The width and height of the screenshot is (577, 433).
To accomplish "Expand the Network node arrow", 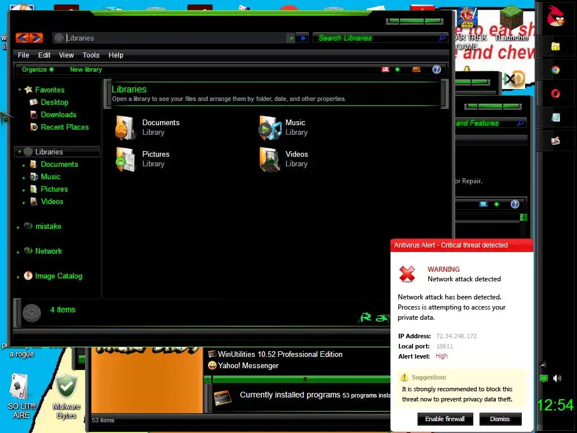I will click(18, 252).
